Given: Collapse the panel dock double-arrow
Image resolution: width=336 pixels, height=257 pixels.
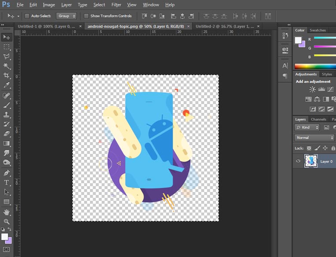Looking at the screenshot, I should 289,25.
